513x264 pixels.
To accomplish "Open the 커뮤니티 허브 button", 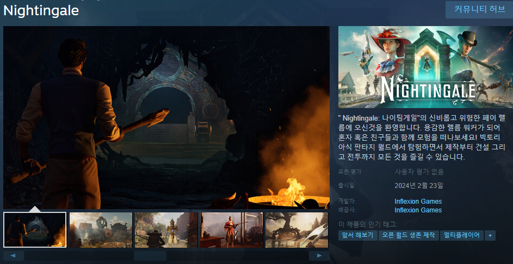I will pyautogui.click(x=479, y=9).
